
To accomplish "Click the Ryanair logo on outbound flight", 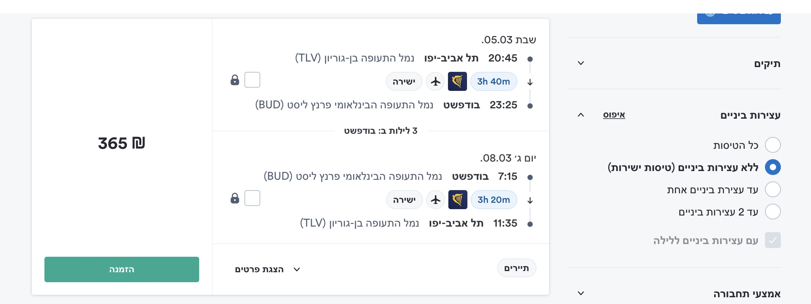I will tap(457, 81).
